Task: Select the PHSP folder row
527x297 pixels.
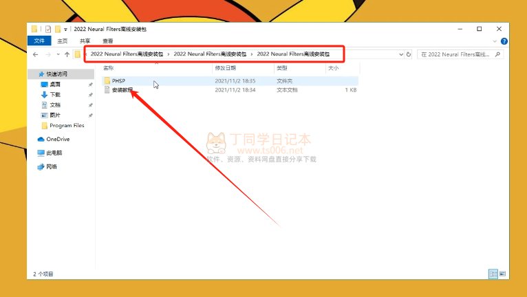Action: coord(230,80)
